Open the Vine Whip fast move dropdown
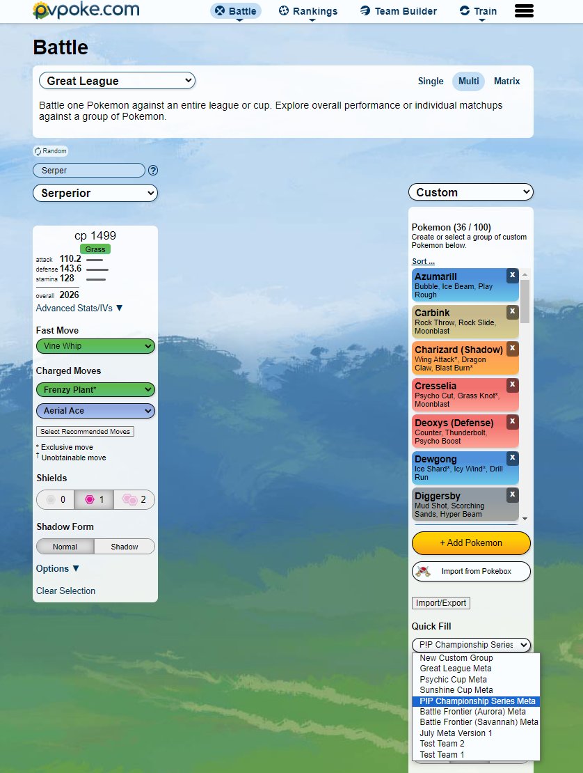This screenshot has width=583, height=773. pyautogui.click(x=95, y=346)
